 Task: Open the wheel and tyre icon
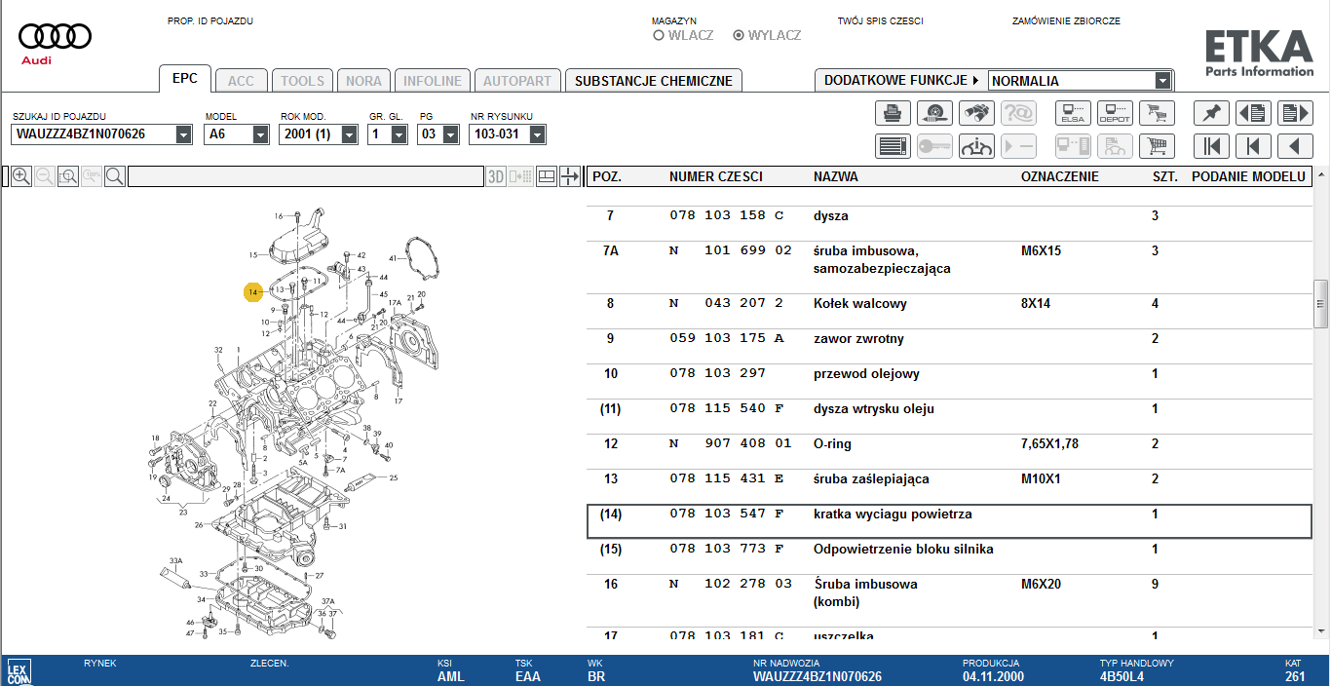(934, 113)
